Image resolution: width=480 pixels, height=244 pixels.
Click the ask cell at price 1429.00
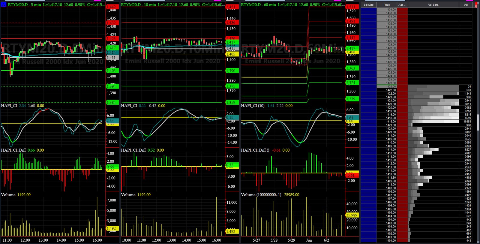coord(402,44)
